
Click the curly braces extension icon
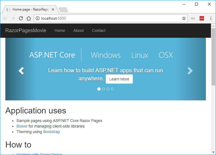pos(193,18)
